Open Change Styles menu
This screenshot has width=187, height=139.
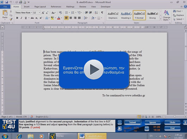[167, 15]
